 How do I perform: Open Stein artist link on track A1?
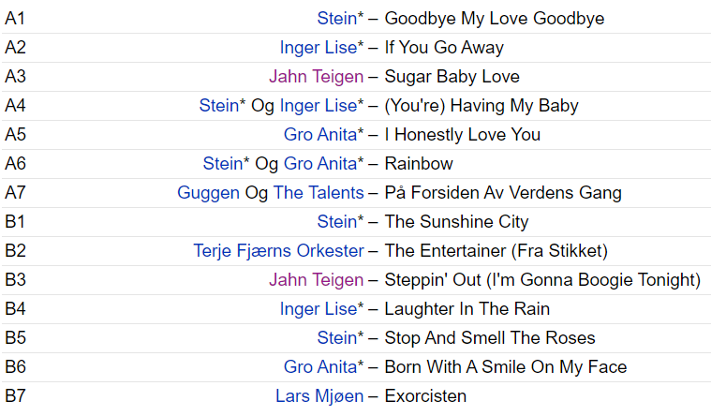pos(337,19)
